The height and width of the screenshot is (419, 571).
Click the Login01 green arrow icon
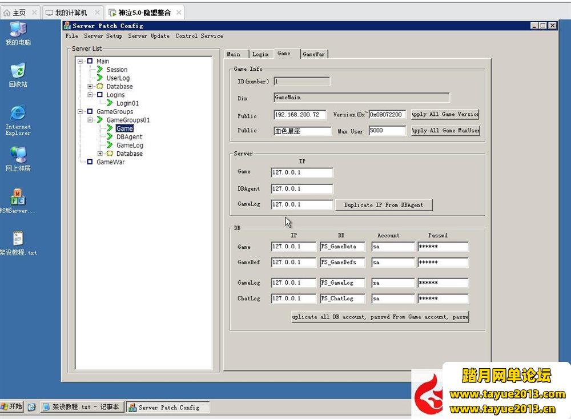110,103
